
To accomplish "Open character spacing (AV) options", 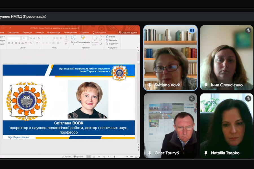I will 26,43.
